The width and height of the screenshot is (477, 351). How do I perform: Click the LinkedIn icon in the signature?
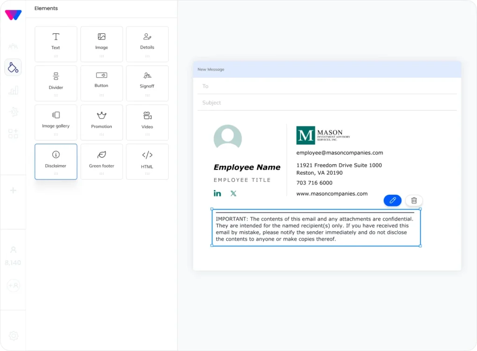[x=218, y=193]
